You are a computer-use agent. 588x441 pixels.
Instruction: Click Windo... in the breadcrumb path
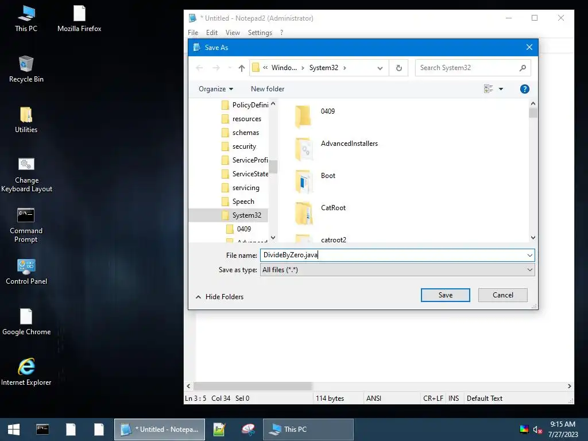[x=284, y=68]
